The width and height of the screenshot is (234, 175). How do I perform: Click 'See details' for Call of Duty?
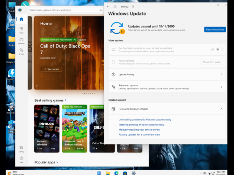(x=52, y=69)
